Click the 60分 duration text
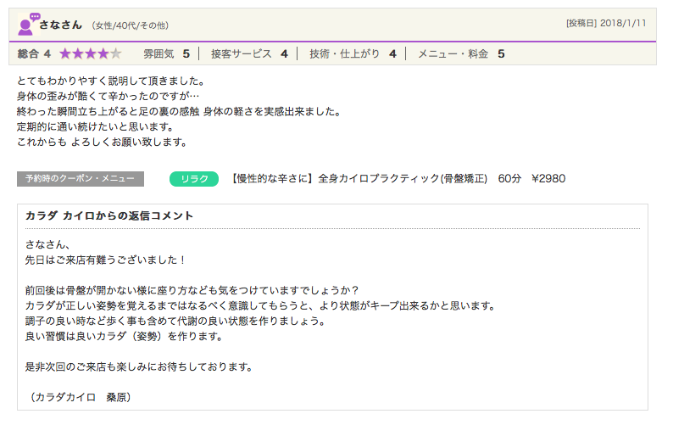The height and width of the screenshot is (425, 673). pos(509,178)
